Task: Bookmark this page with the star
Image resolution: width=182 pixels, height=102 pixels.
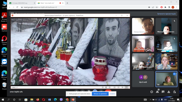Action: 157,7
